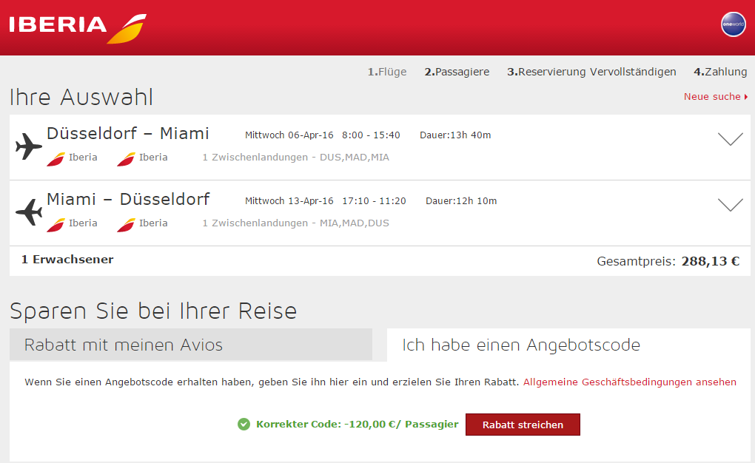Click the Sparen Sie bei Ihrer Reise heading
The height and width of the screenshot is (463, 755).
(153, 311)
